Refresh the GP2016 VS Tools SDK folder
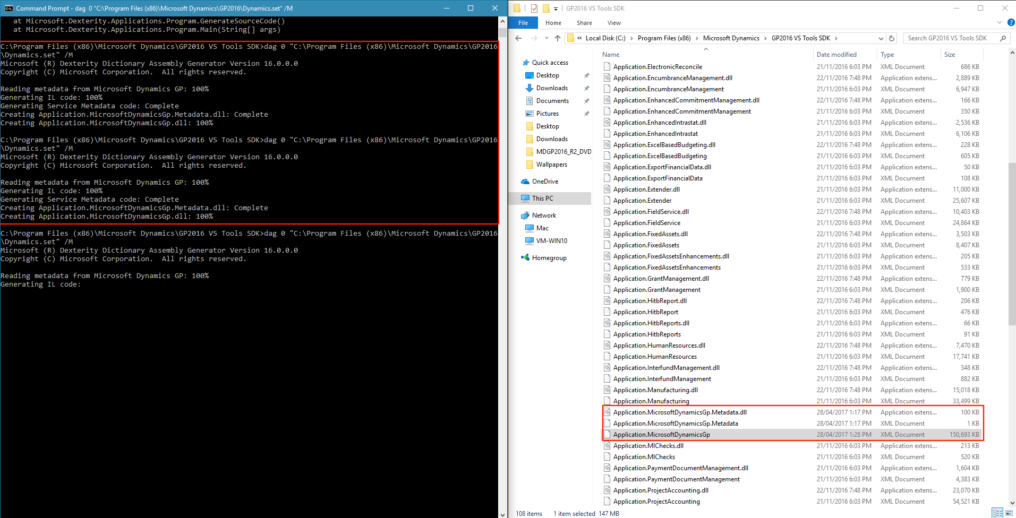The width and height of the screenshot is (1016, 518). point(892,38)
